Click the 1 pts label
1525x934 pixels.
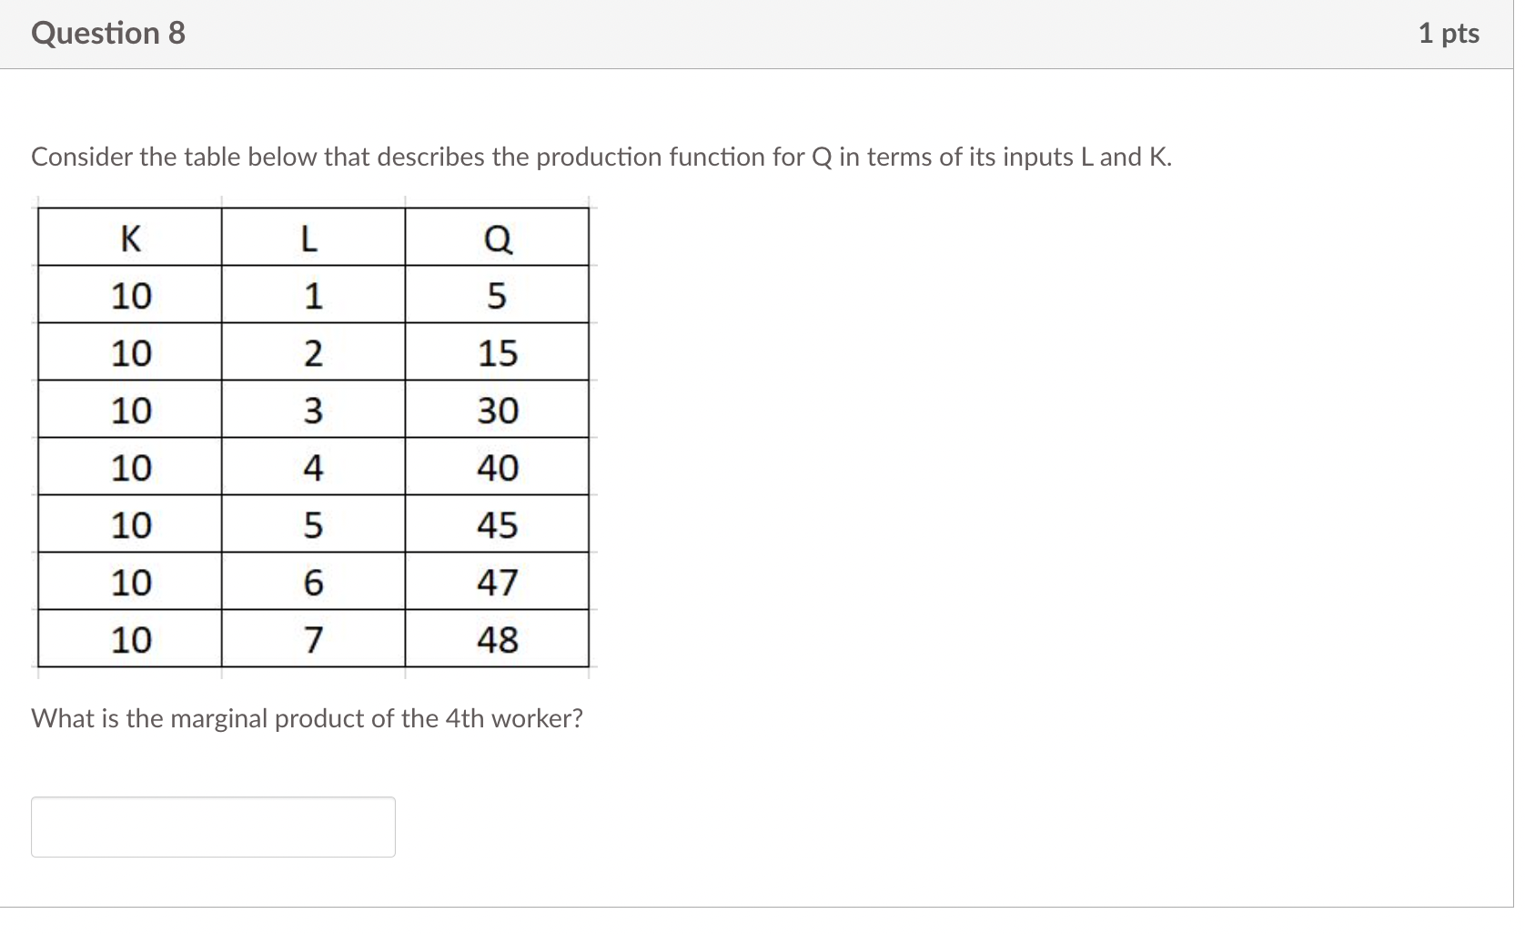click(x=1449, y=33)
